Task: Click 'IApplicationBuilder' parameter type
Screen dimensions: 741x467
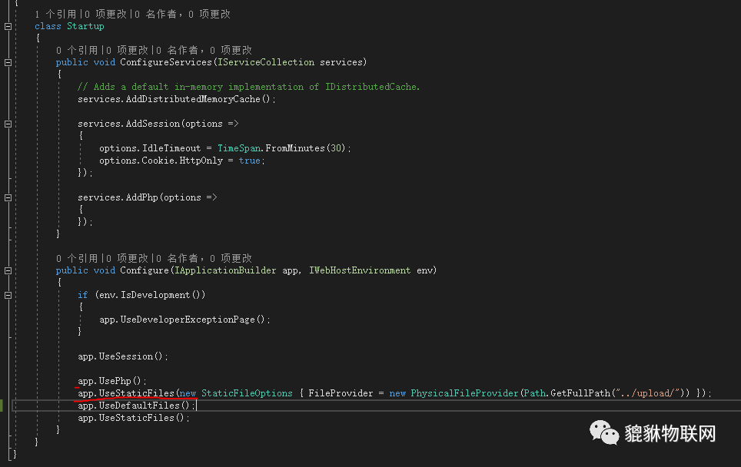Action: 225,270
